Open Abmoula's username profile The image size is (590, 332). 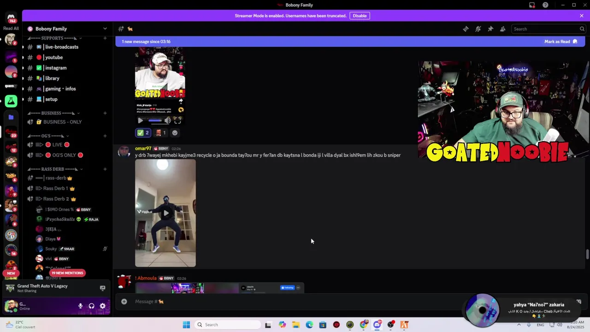tap(146, 278)
